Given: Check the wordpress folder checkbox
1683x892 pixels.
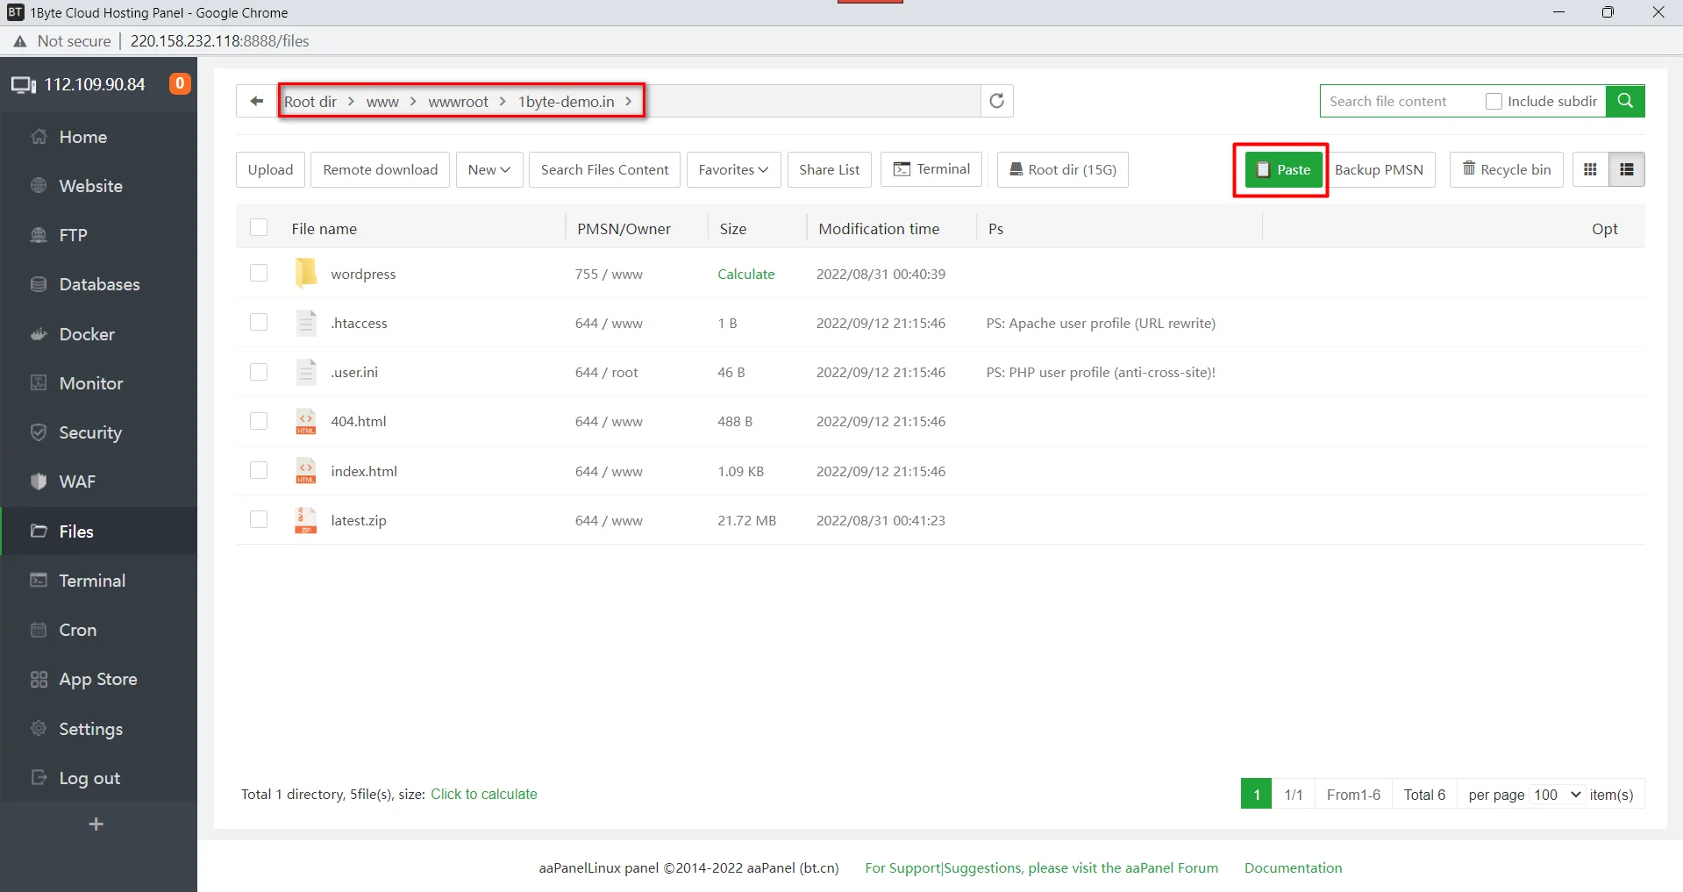Looking at the screenshot, I should 259,273.
